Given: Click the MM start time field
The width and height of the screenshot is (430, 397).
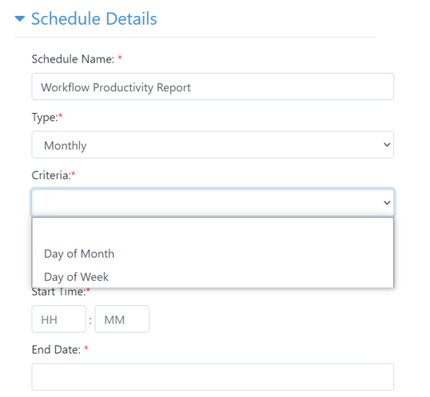Looking at the screenshot, I should (x=122, y=319).
